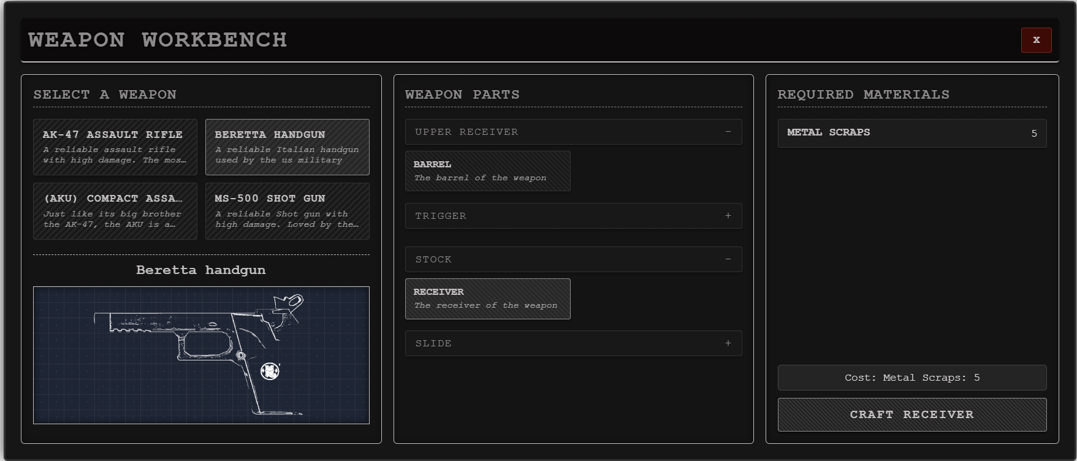Choose the Beretta Handgun weapon card
Viewport: 1077px width, 461px height.
pyautogui.click(x=287, y=147)
